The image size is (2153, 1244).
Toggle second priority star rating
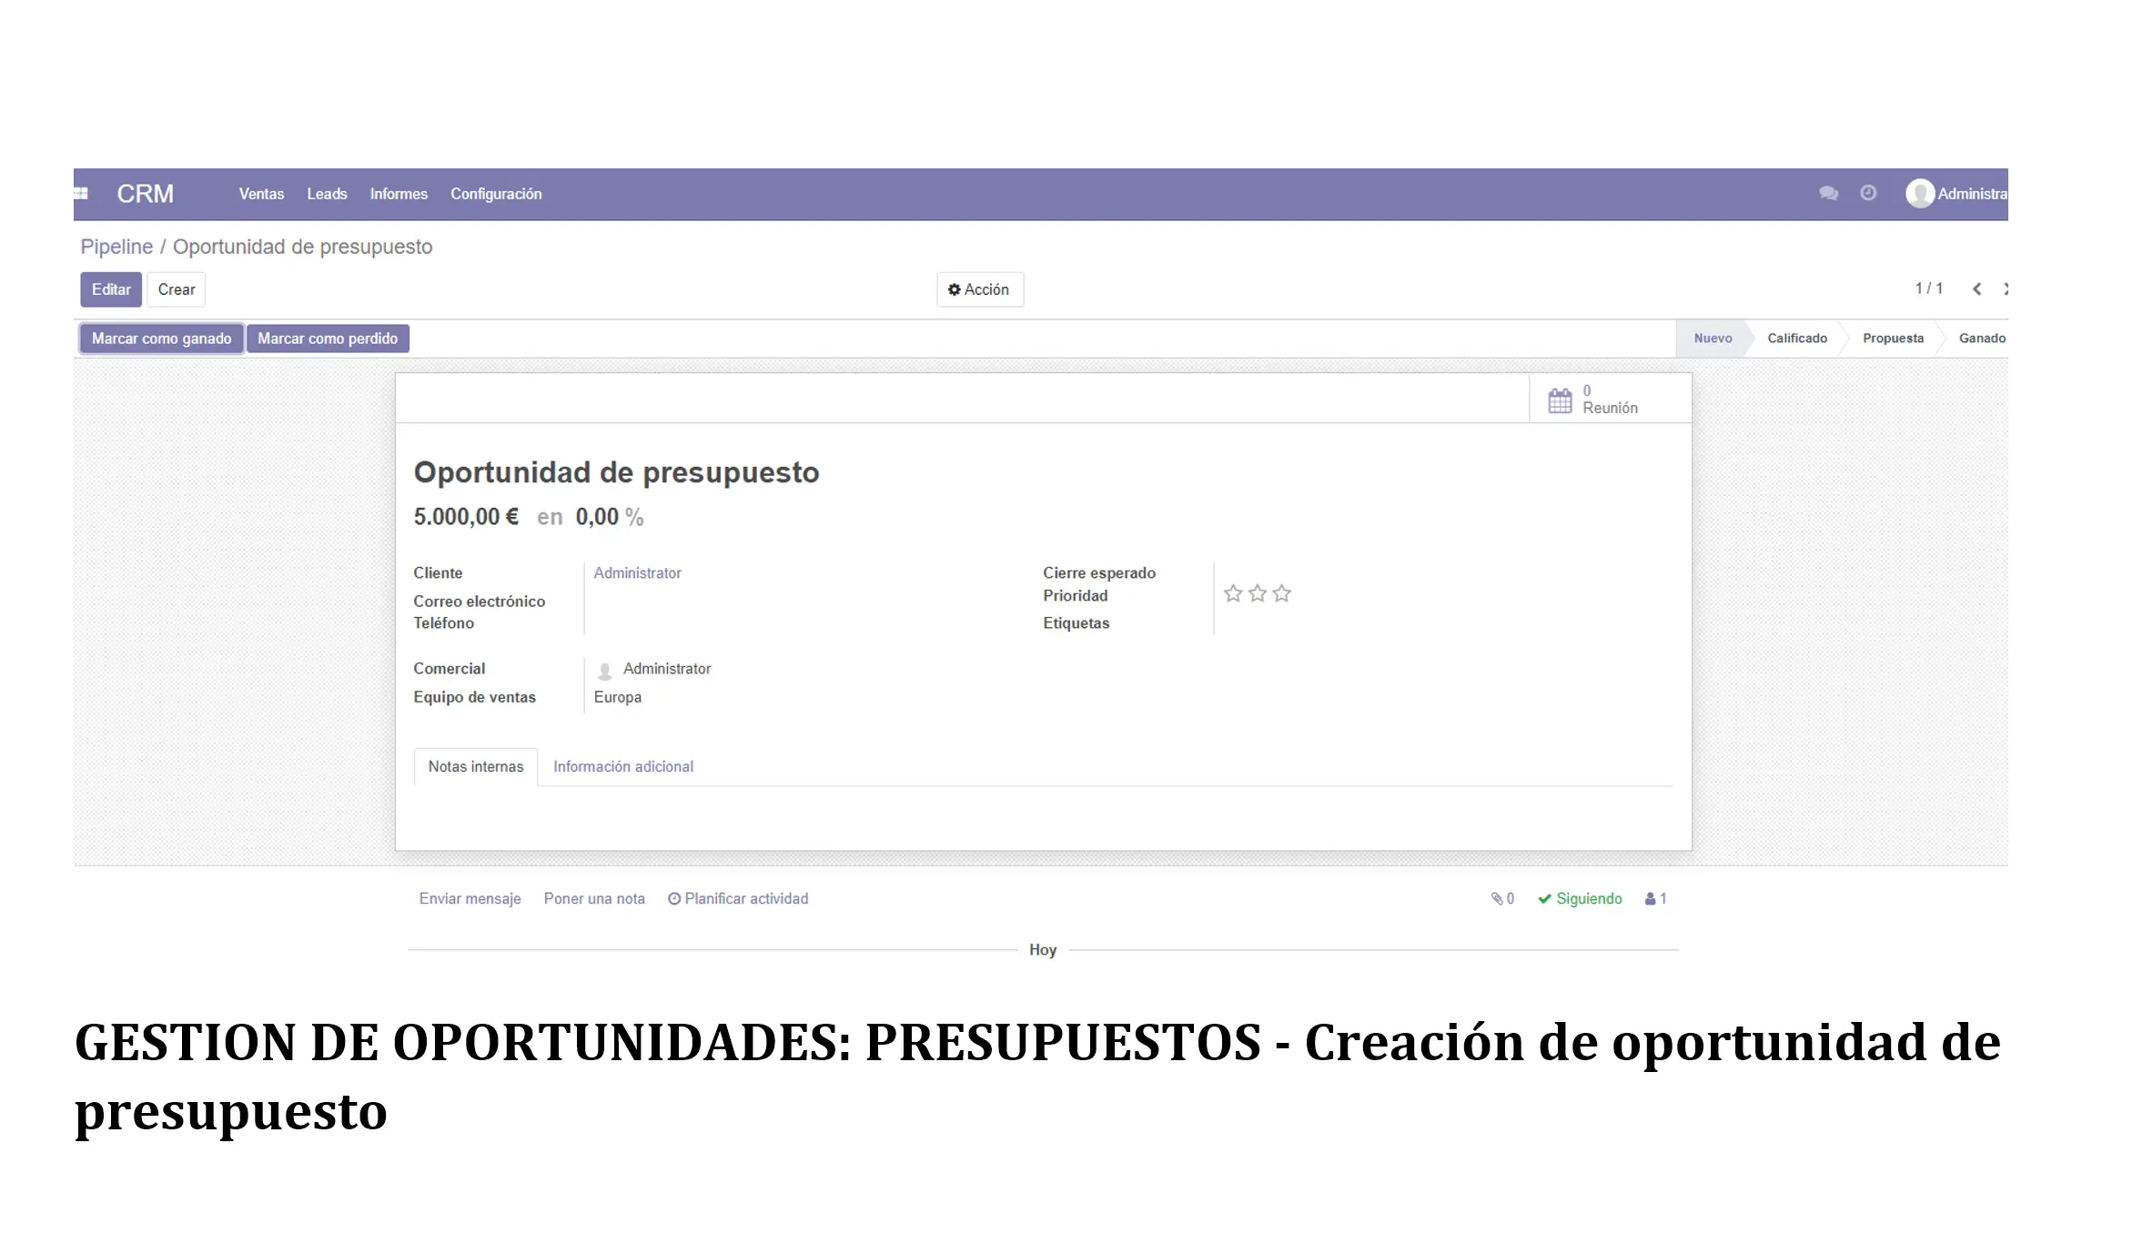1258,594
